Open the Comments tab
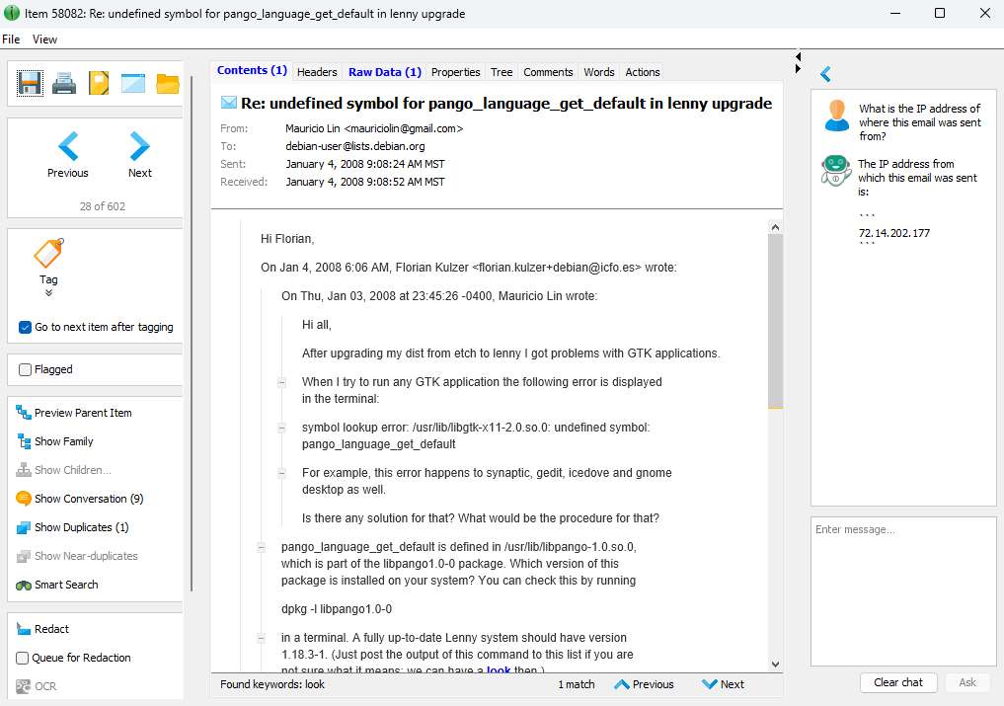The width and height of the screenshot is (1004, 706). pyautogui.click(x=548, y=72)
